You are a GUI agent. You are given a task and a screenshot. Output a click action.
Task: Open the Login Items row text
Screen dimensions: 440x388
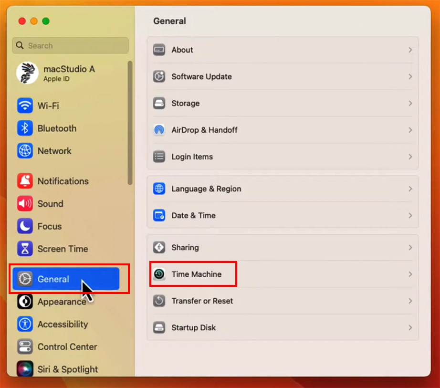(x=192, y=157)
